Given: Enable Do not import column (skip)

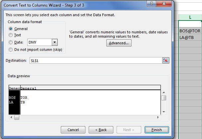Looking at the screenshot, I should coord(11,50).
